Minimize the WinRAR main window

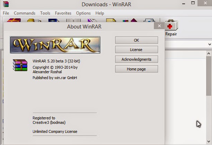[x=184, y=4]
